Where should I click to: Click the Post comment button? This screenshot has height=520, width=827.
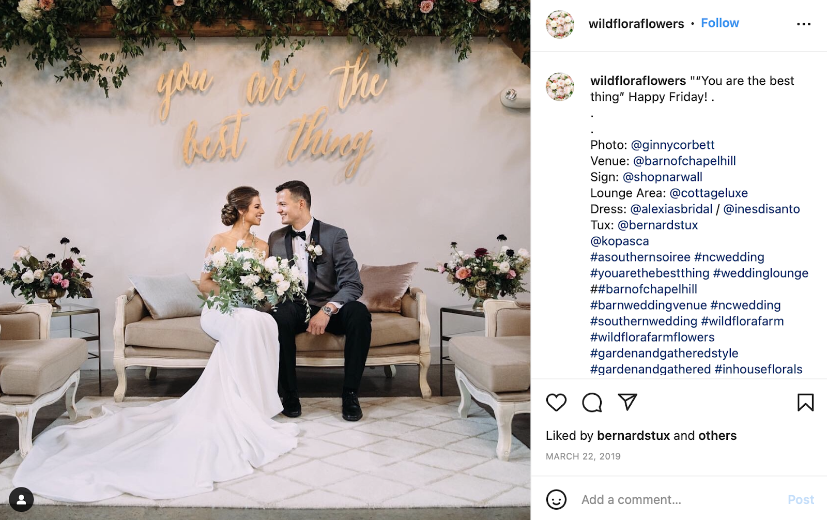pos(801,499)
